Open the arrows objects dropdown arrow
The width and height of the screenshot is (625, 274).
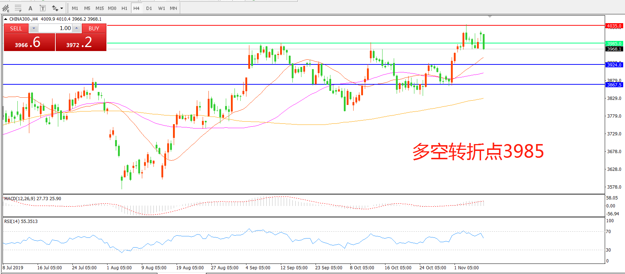(x=62, y=8)
